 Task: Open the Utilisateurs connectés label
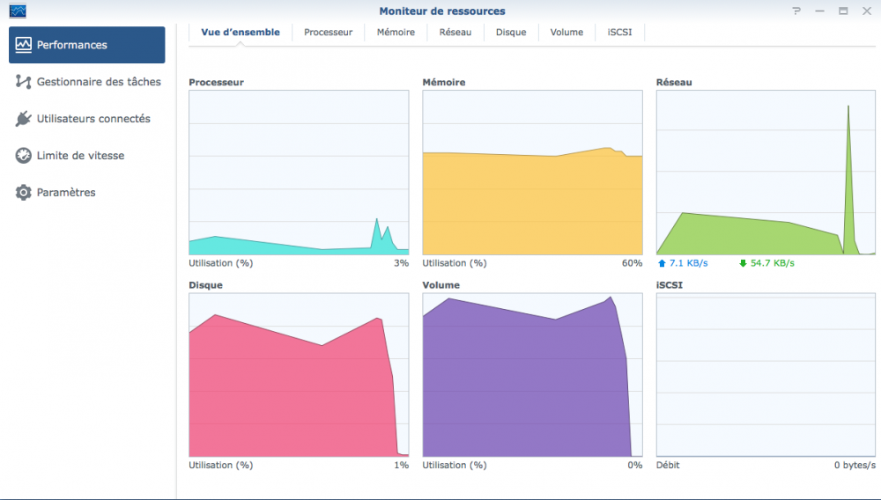point(94,119)
